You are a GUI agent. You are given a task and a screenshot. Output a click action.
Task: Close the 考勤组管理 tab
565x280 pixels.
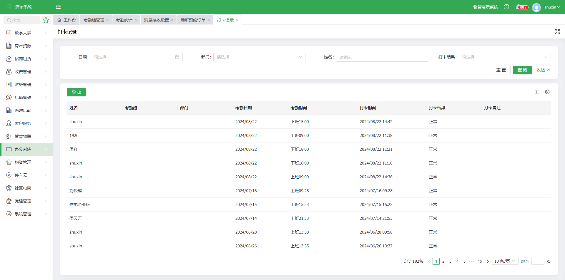pos(108,20)
